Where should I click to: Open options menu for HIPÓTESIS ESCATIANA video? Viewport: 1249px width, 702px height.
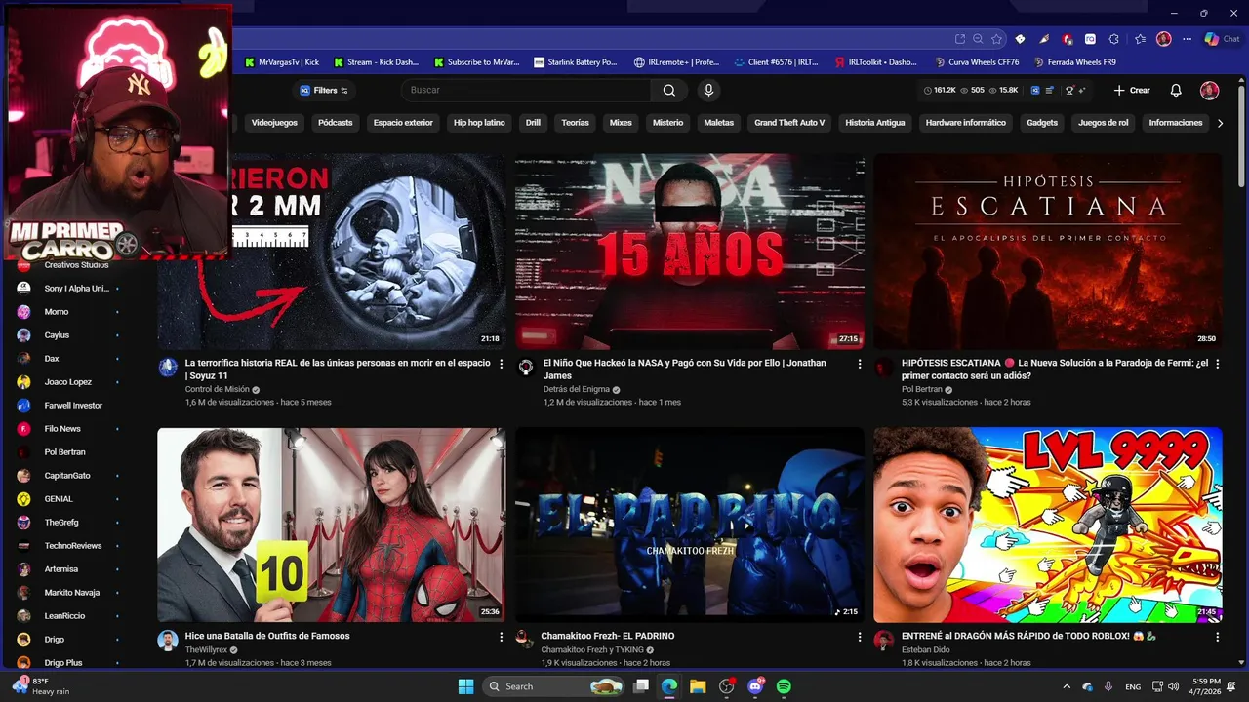click(x=1217, y=364)
